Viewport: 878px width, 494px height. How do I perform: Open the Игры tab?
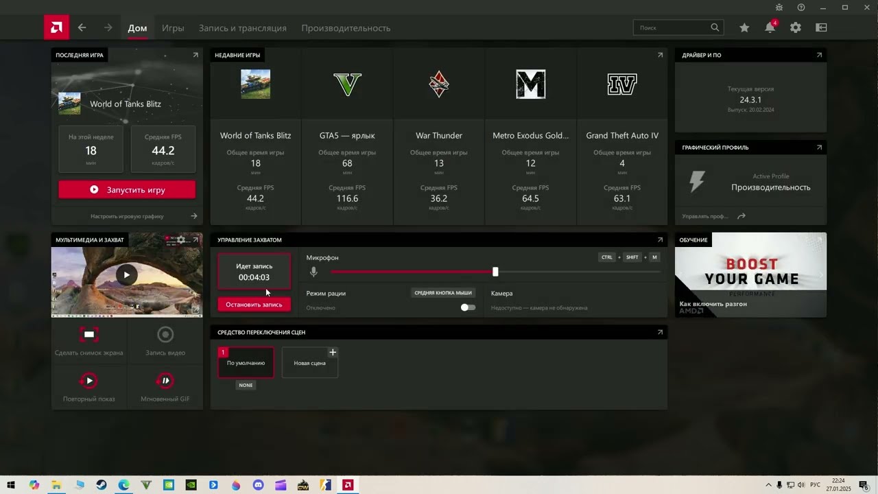coord(173,28)
